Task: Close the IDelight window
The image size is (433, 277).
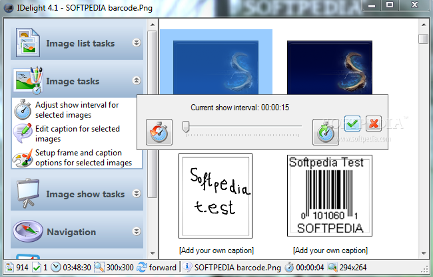Action: (414, 5)
